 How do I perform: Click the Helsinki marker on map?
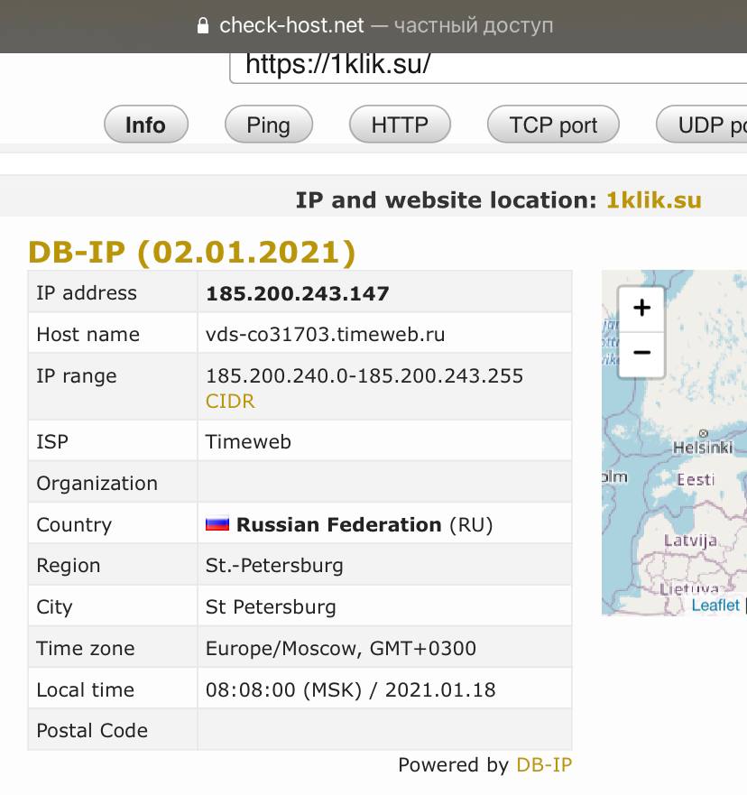point(703,433)
